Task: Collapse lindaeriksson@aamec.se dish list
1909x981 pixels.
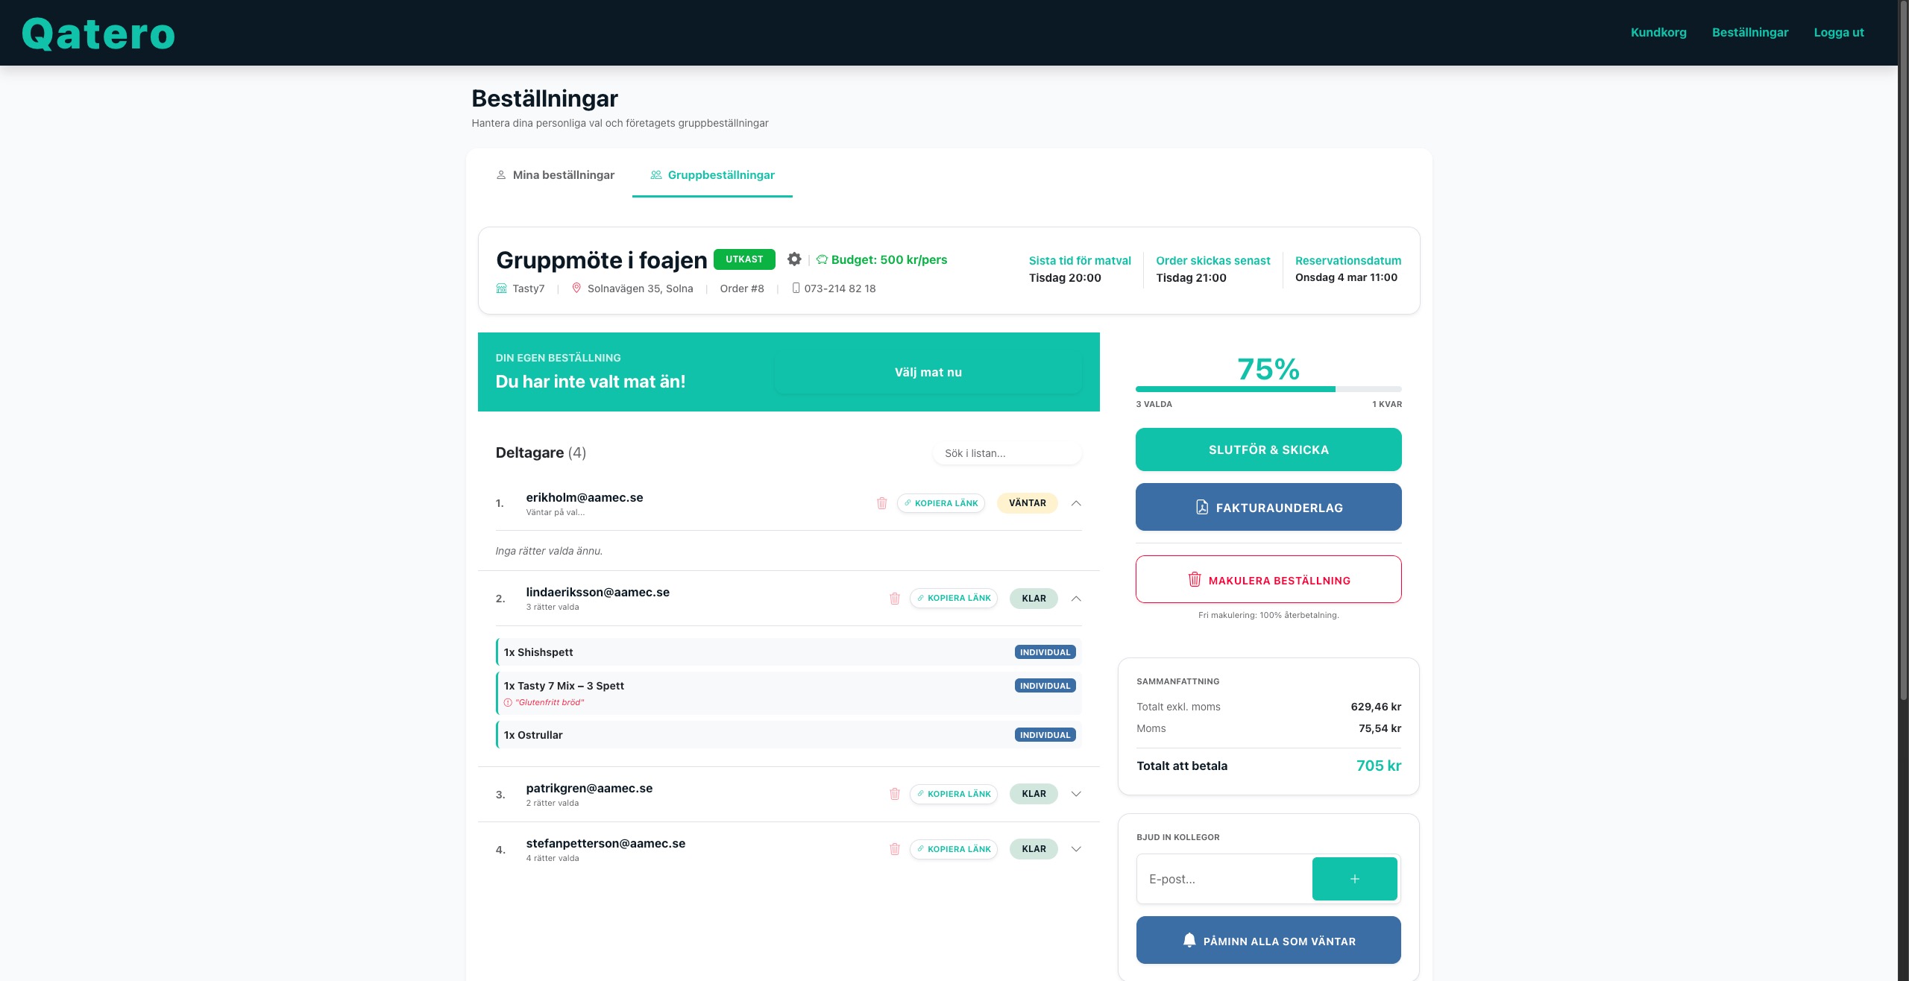Action: pos(1076,599)
